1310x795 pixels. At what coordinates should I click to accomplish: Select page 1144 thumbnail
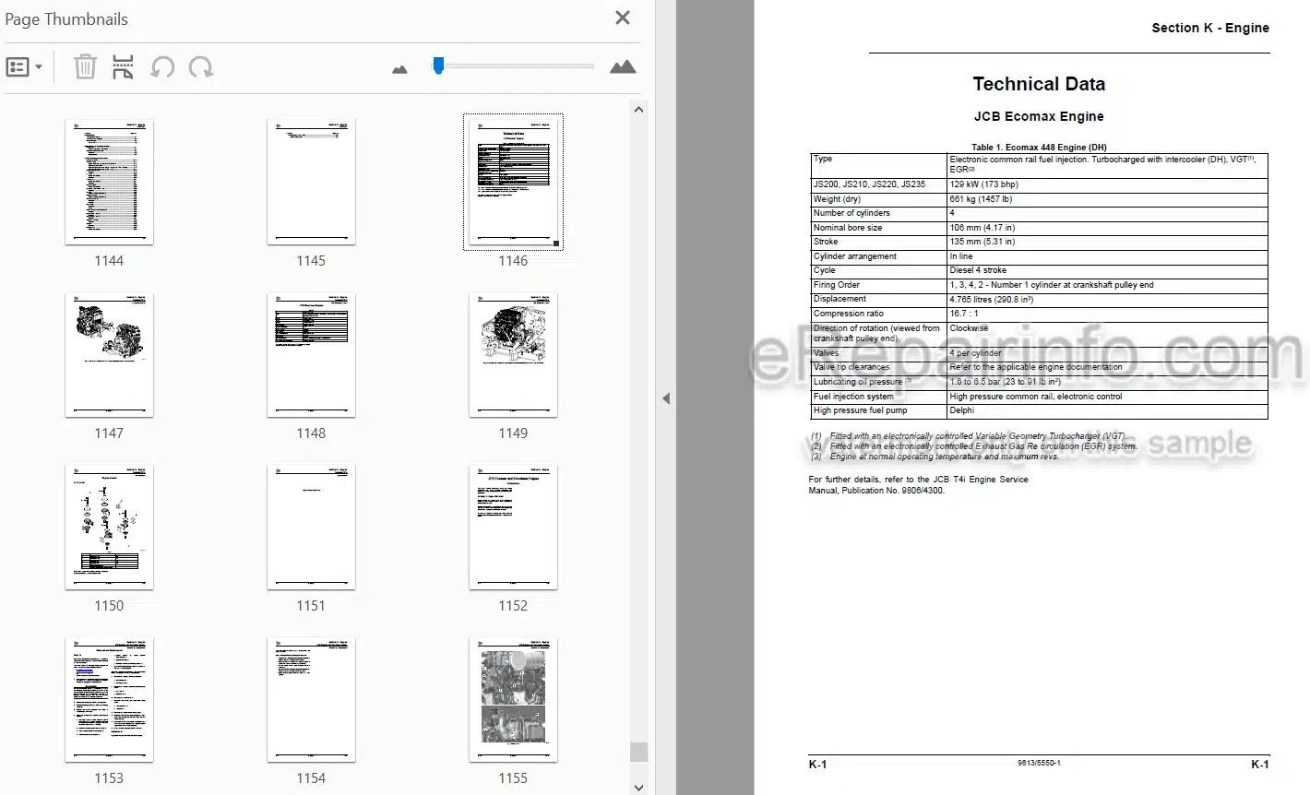[x=109, y=182]
